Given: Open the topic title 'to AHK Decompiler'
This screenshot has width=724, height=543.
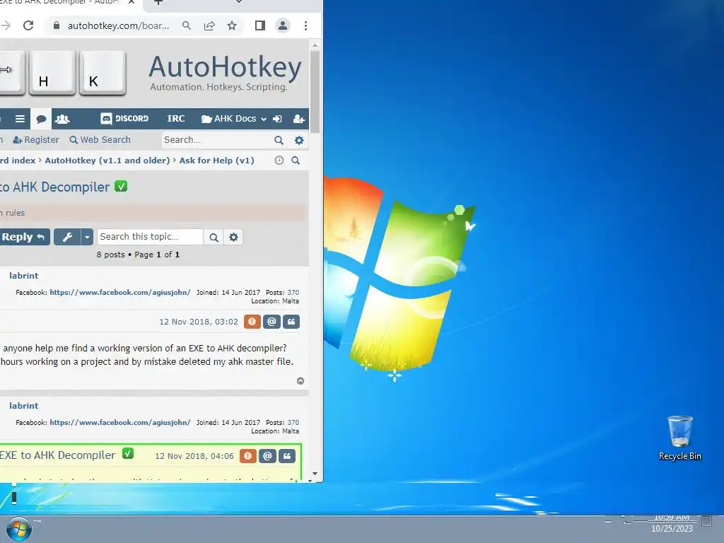Looking at the screenshot, I should coord(55,187).
